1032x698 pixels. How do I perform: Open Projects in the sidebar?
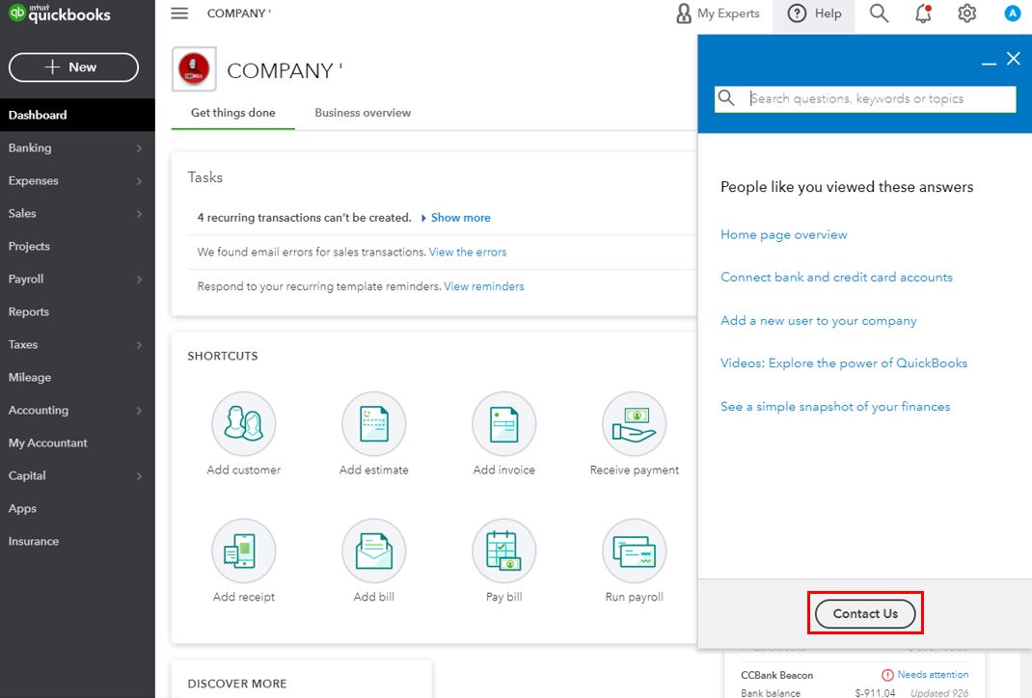click(x=78, y=246)
